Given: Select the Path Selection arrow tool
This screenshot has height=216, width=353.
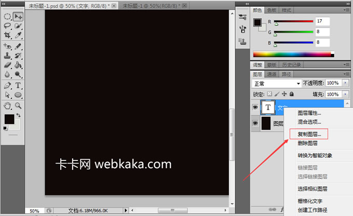Looking at the screenshot, I should coord(7,95).
